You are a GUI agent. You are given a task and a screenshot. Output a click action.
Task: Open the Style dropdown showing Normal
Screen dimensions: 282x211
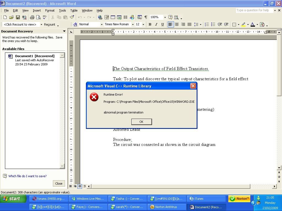tap(102, 24)
